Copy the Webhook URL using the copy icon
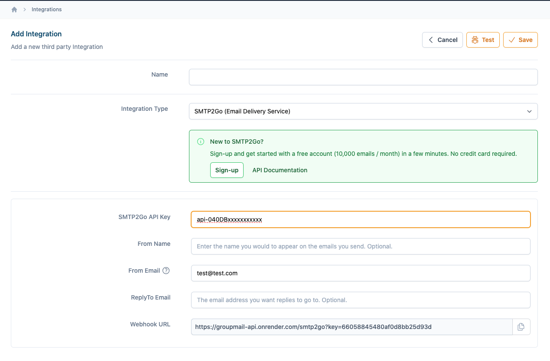Image resolution: width=550 pixels, height=361 pixels. point(521,327)
